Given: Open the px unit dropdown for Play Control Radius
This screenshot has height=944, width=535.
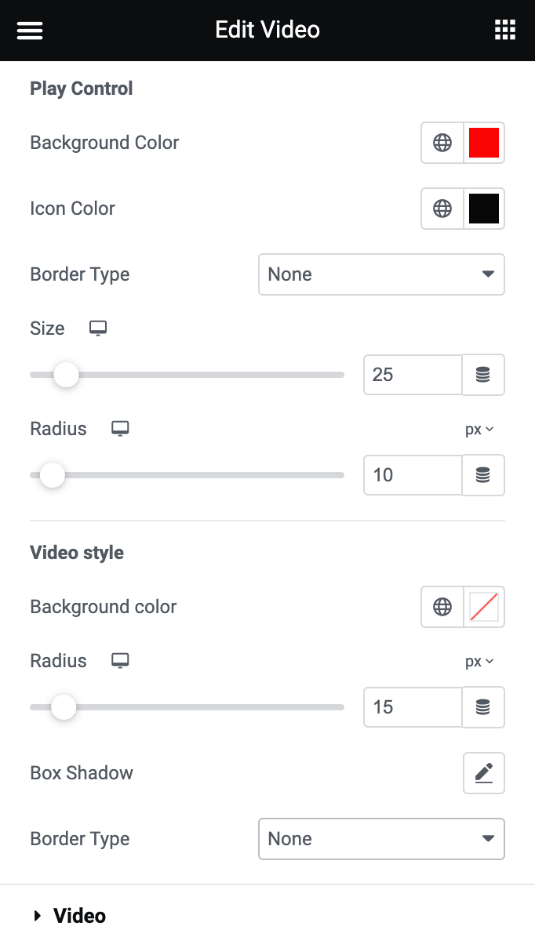Looking at the screenshot, I should point(479,429).
